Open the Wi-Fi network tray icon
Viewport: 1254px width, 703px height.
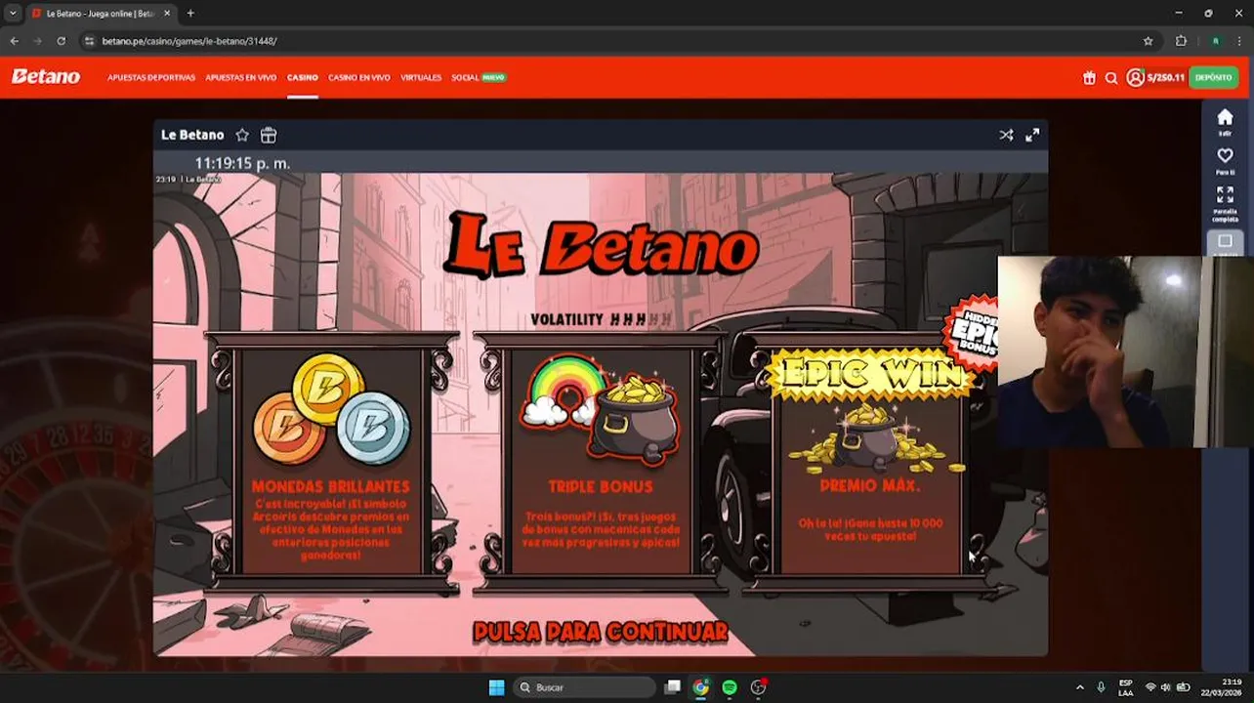(x=1150, y=687)
